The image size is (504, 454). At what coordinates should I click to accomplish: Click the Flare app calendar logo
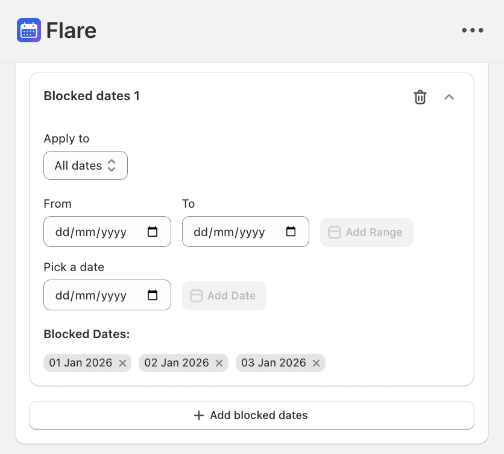pyautogui.click(x=28, y=30)
